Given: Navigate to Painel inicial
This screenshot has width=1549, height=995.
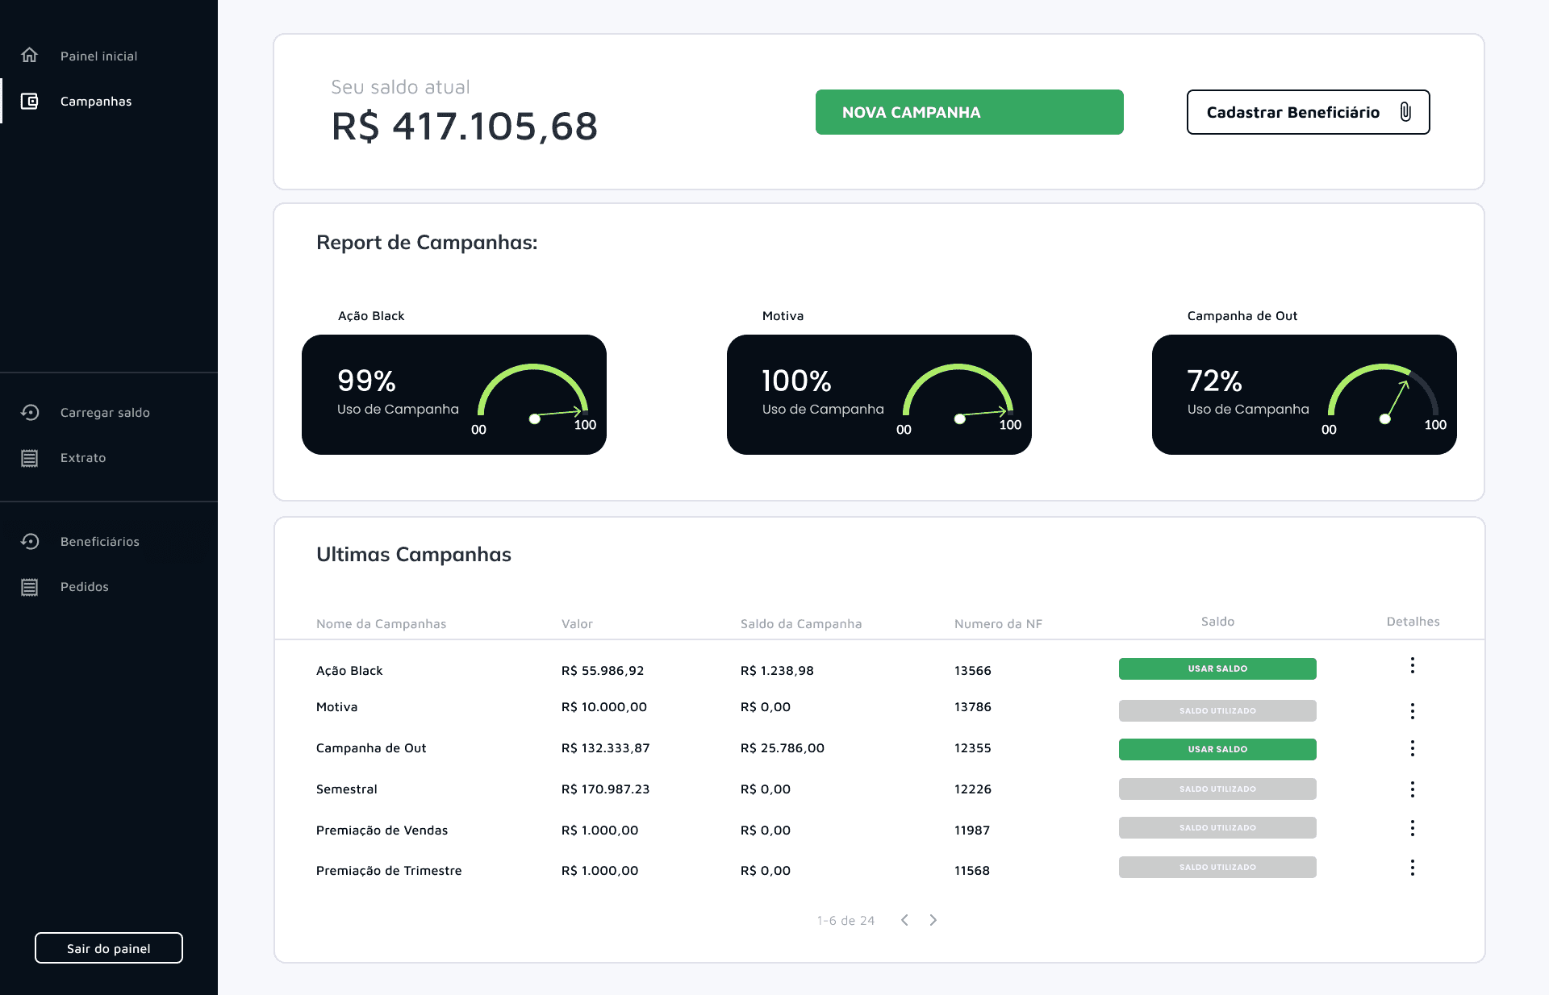Looking at the screenshot, I should point(98,56).
